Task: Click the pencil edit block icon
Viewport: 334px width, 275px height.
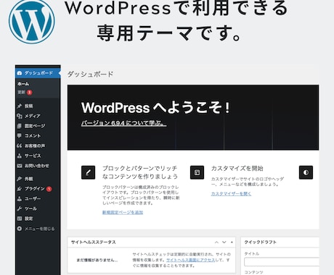Action: (x=89, y=172)
